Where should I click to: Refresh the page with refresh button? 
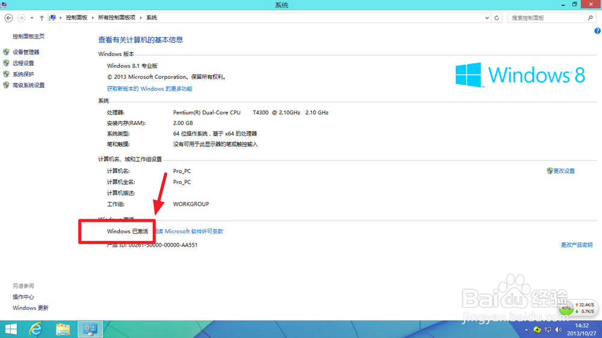[x=497, y=17]
